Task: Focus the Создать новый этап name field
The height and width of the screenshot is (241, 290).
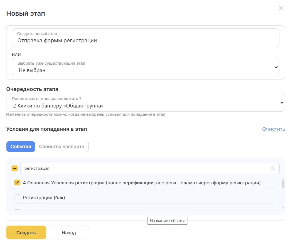Action: pyautogui.click(x=145, y=38)
